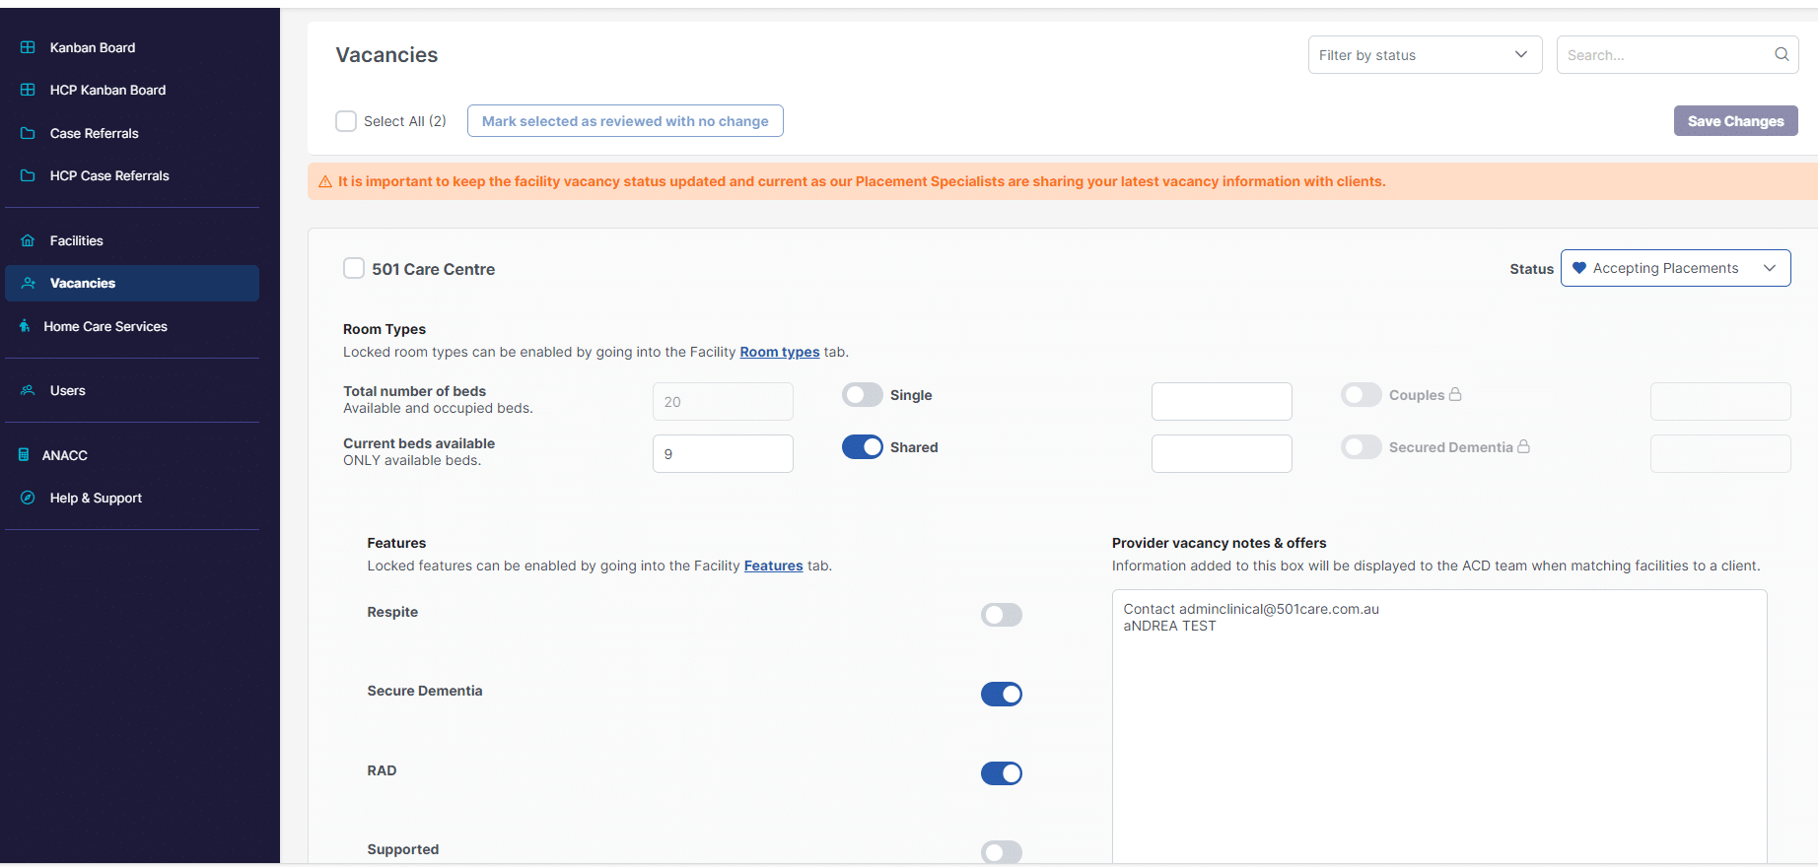This screenshot has width=1818, height=867.
Task: Click the Provider vacancy notes & offers heading
Action: pyautogui.click(x=1220, y=543)
